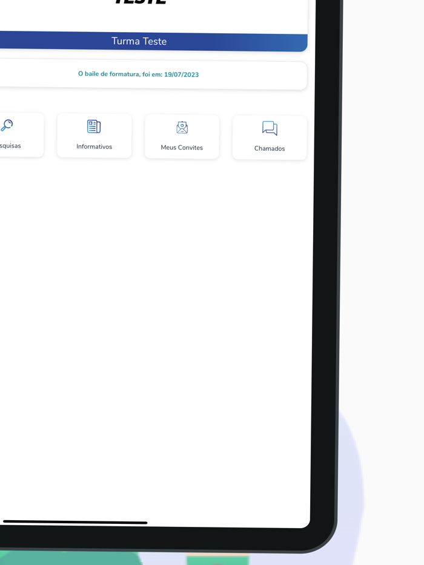Select the Meus Convites label
This screenshot has height=565, width=424.
(x=182, y=148)
